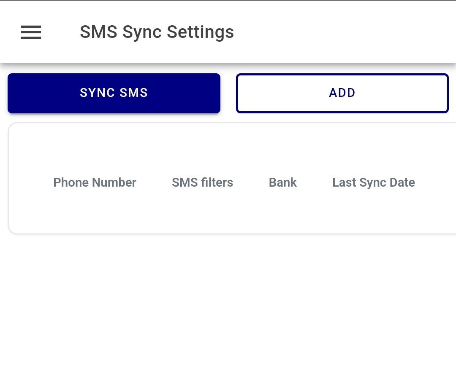Select the Phone Number column header

pyautogui.click(x=95, y=182)
